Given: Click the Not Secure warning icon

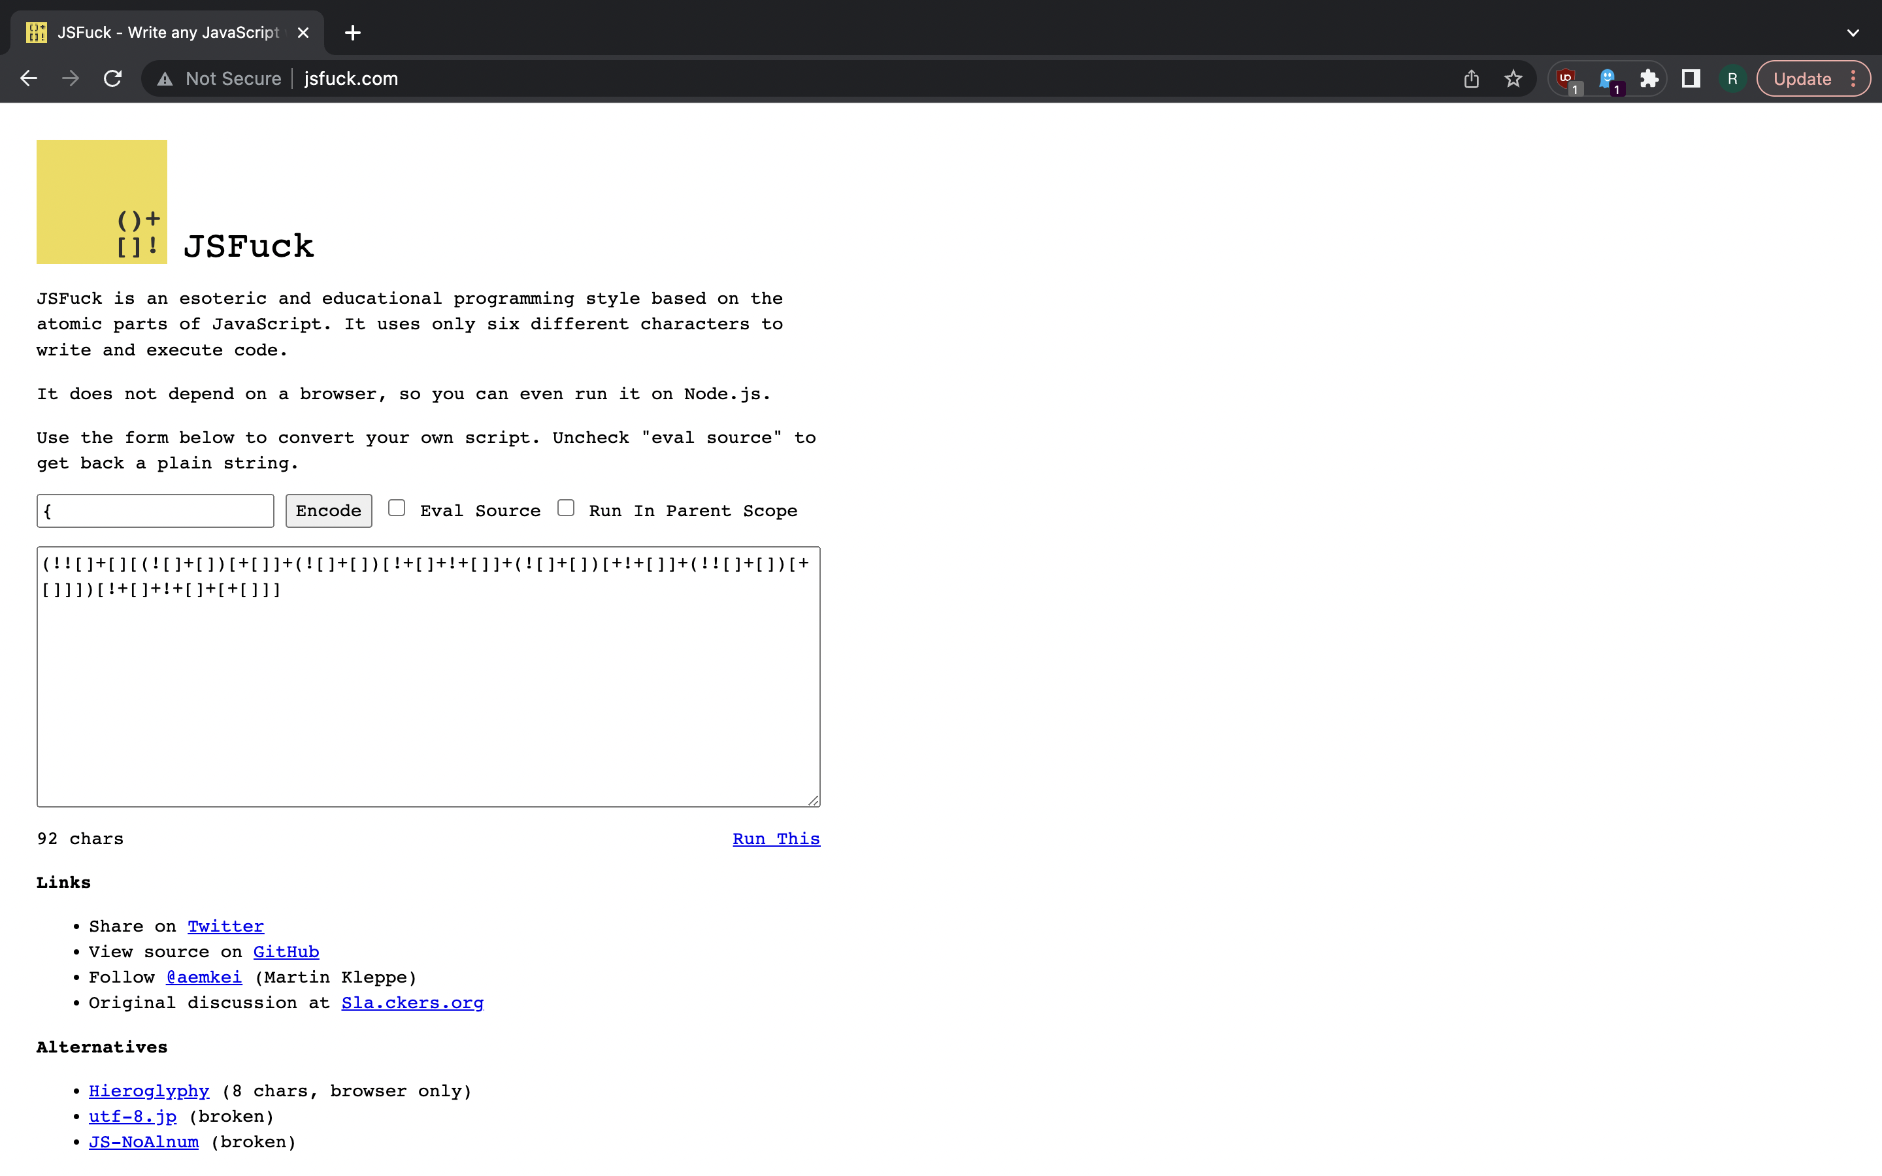Looking at the screenshot, I should click(x=165, y=79).
